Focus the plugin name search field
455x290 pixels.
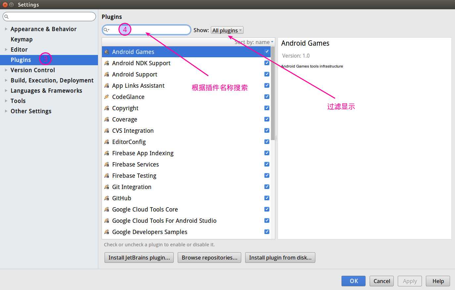click(147, 30)
